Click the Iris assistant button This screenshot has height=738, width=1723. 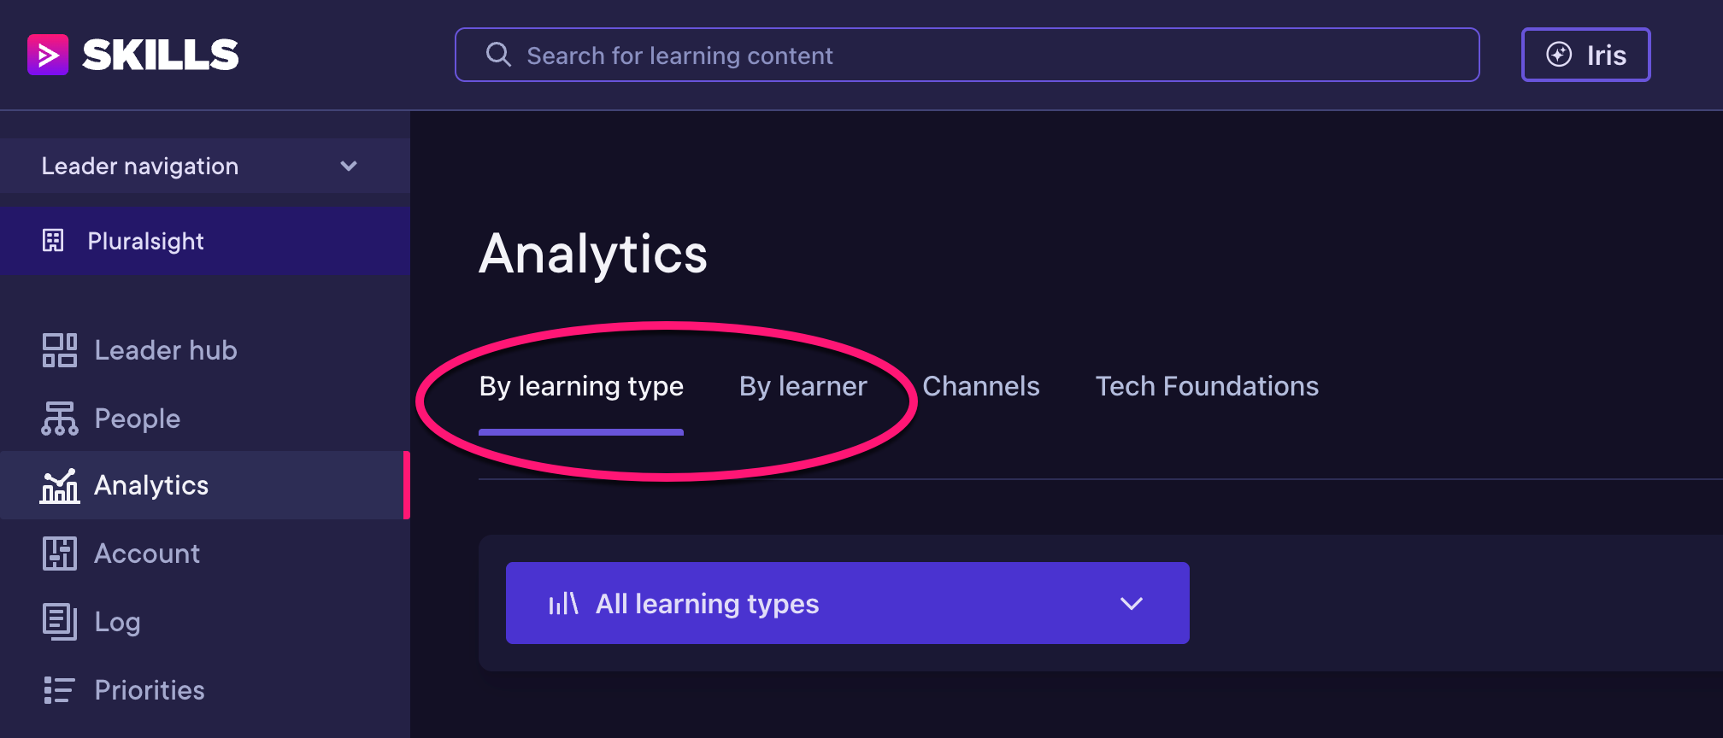click(x=1586, y=55)
